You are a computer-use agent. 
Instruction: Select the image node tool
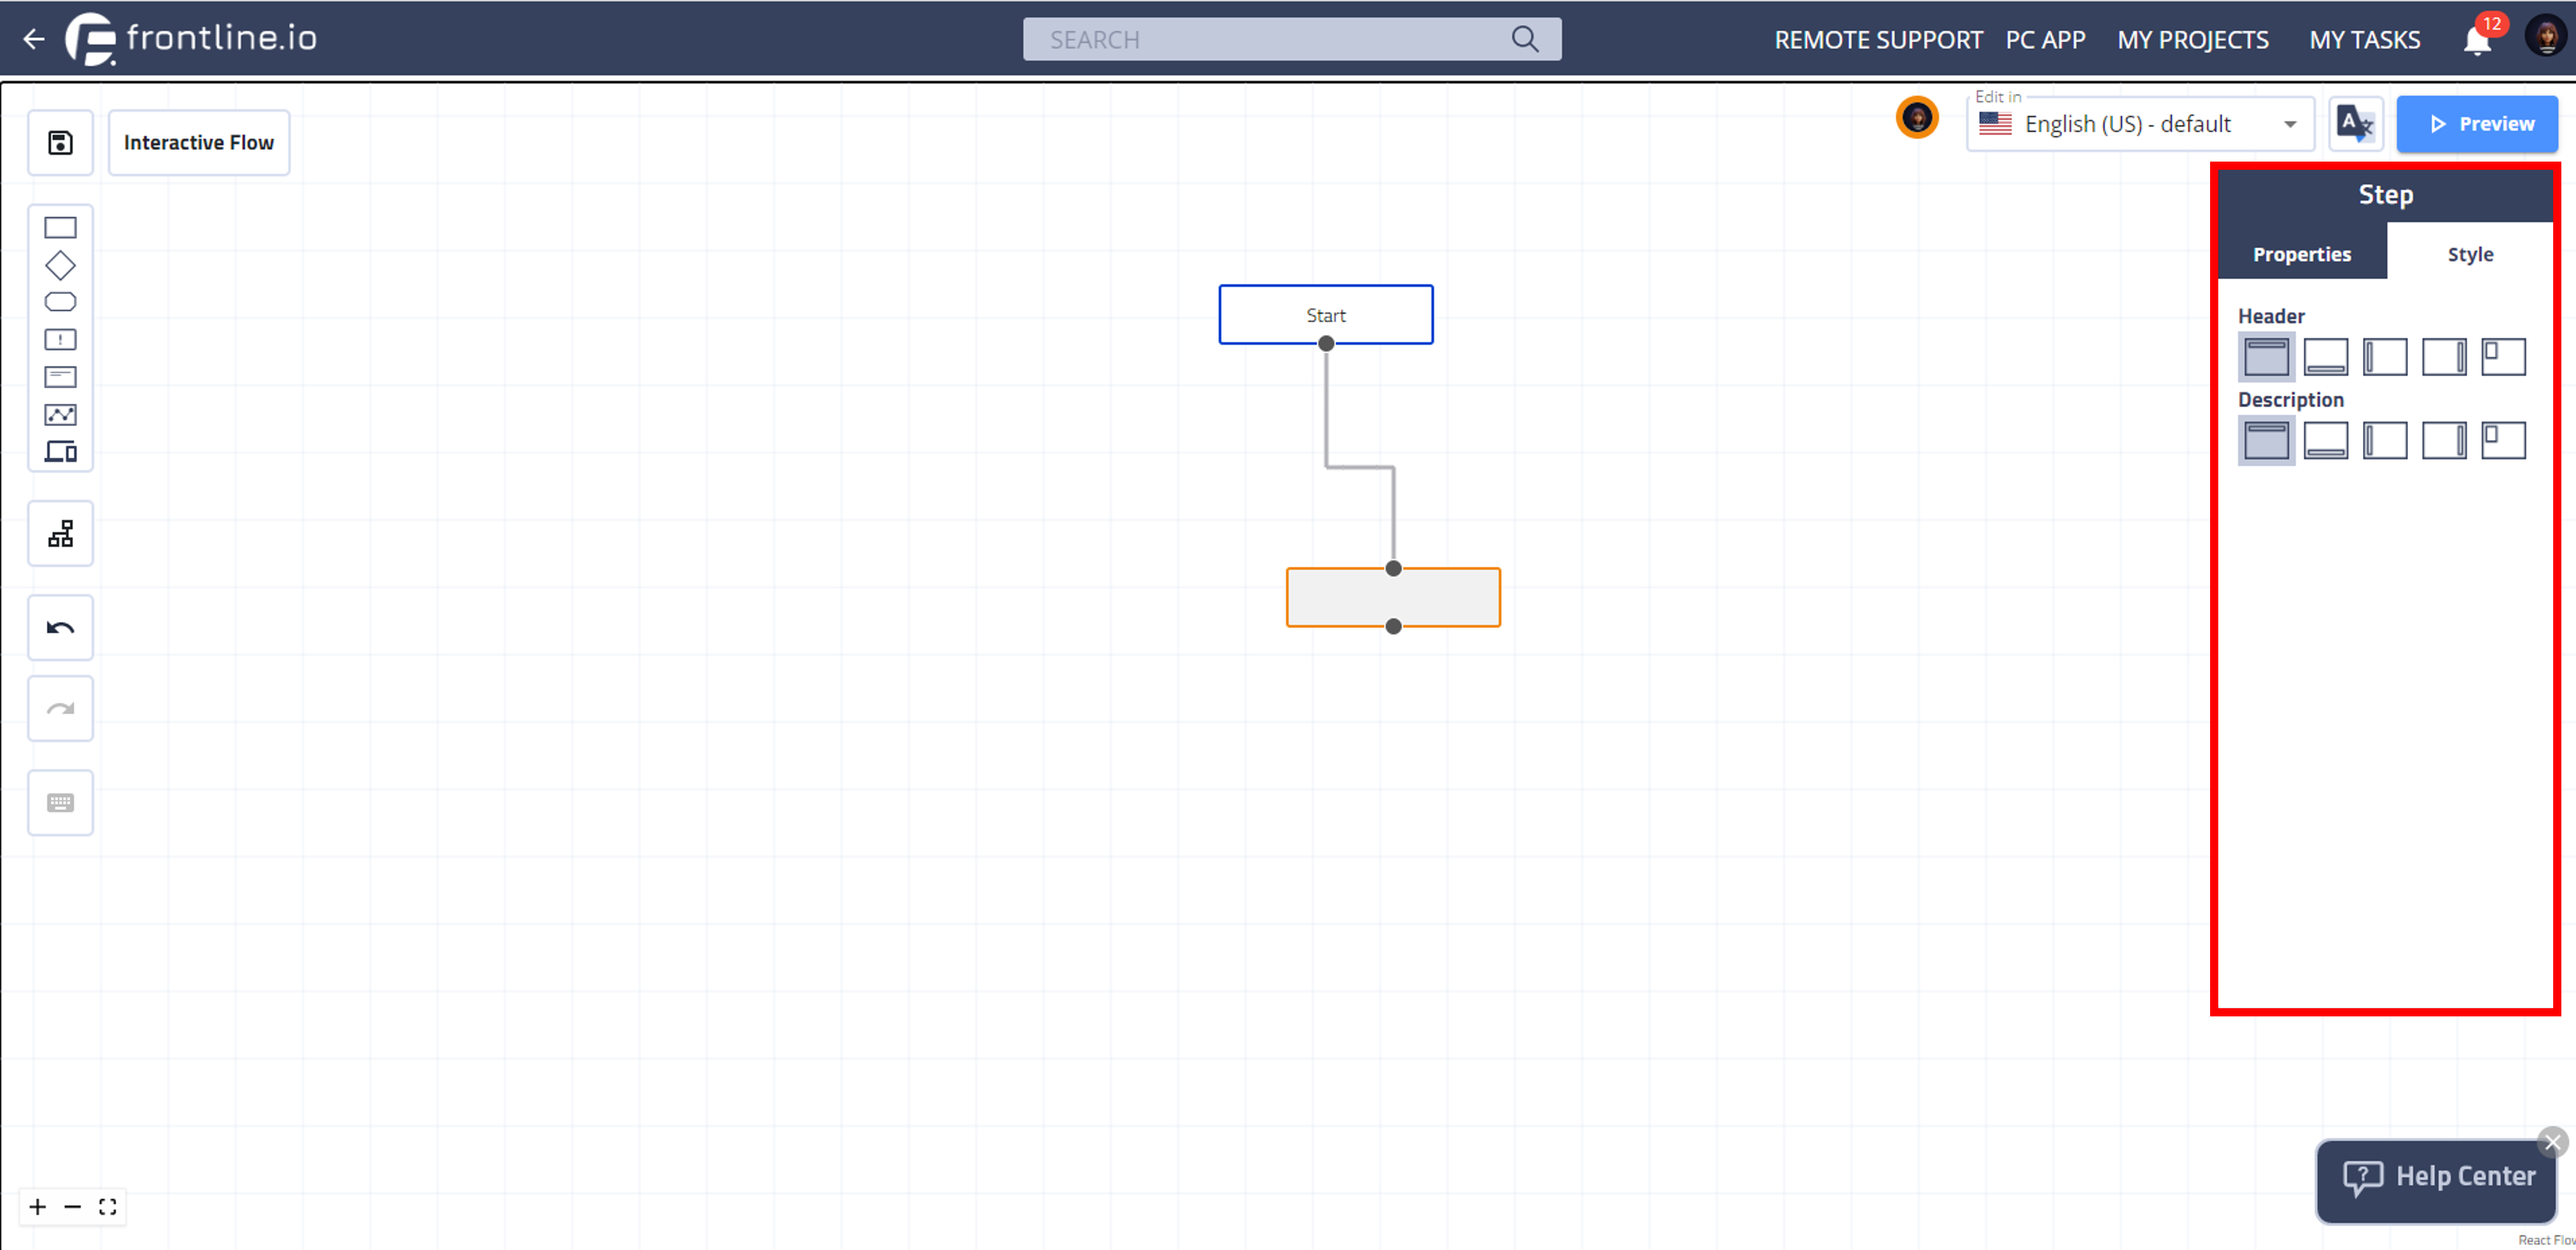click(60, 414)
